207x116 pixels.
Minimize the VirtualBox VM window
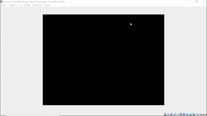(190, 2)
